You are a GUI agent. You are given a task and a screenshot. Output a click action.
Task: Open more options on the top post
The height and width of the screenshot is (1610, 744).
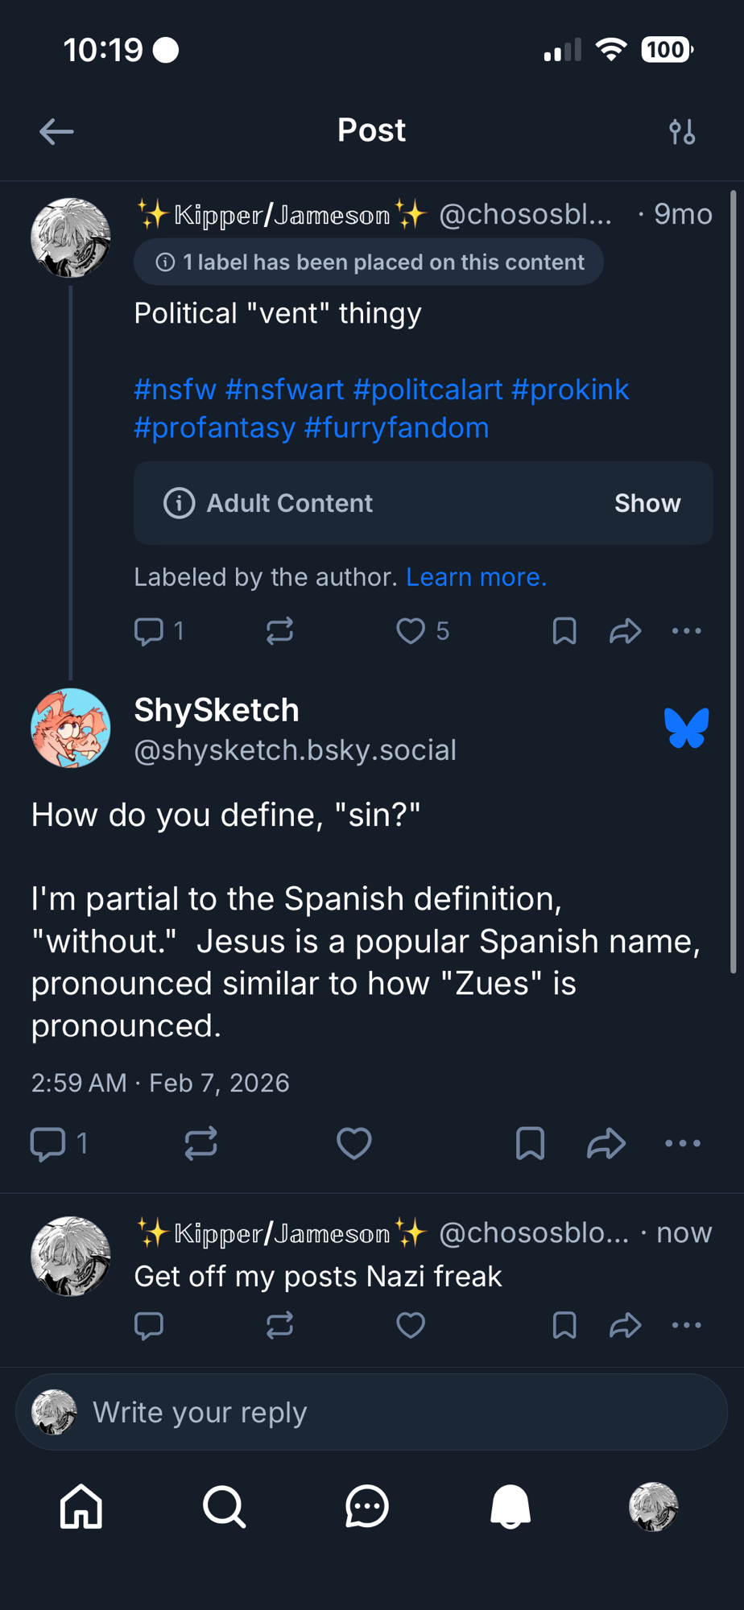(x=686, y=631)
